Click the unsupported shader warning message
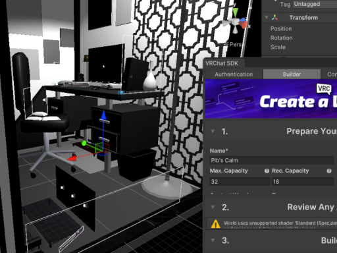Screen dimensions: 337x253 coord(280,223)
